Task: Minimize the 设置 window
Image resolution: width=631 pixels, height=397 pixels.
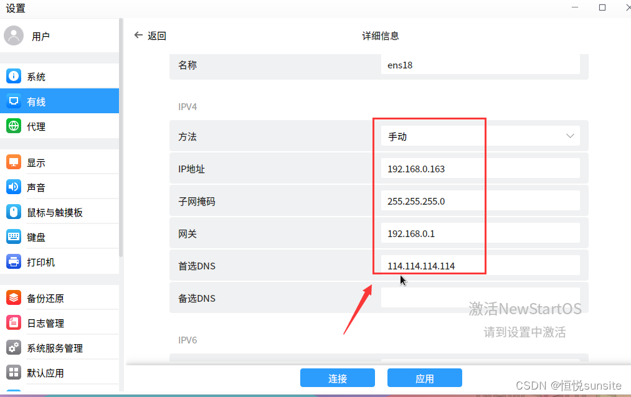Action: click(x=575, y=7)
